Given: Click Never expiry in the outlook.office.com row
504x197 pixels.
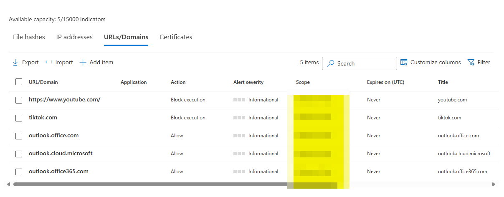Looking at the screenshot, I should coord(374,136).
